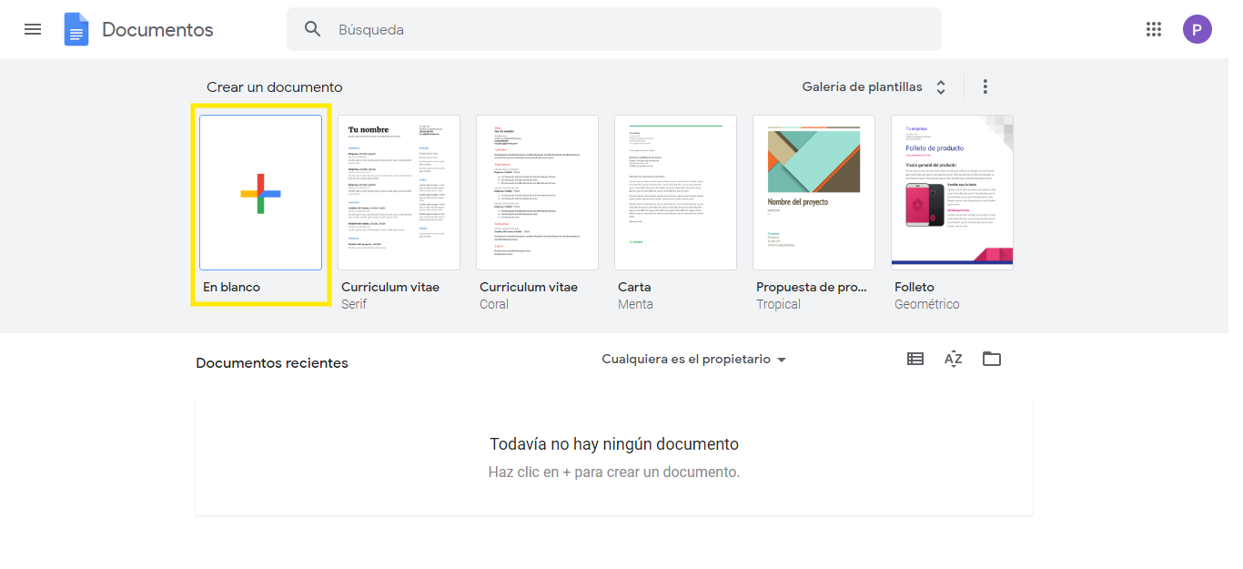Click the Búsqueda search field
This screenshot has width=1243, height=569.
pyautogui.click(x=614, y=29)
